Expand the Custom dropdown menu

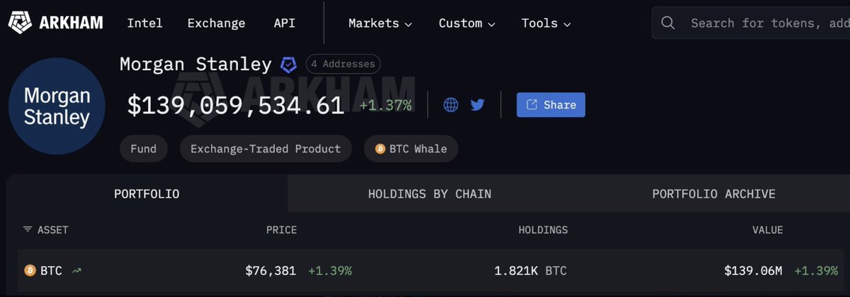tap(467, 23)
